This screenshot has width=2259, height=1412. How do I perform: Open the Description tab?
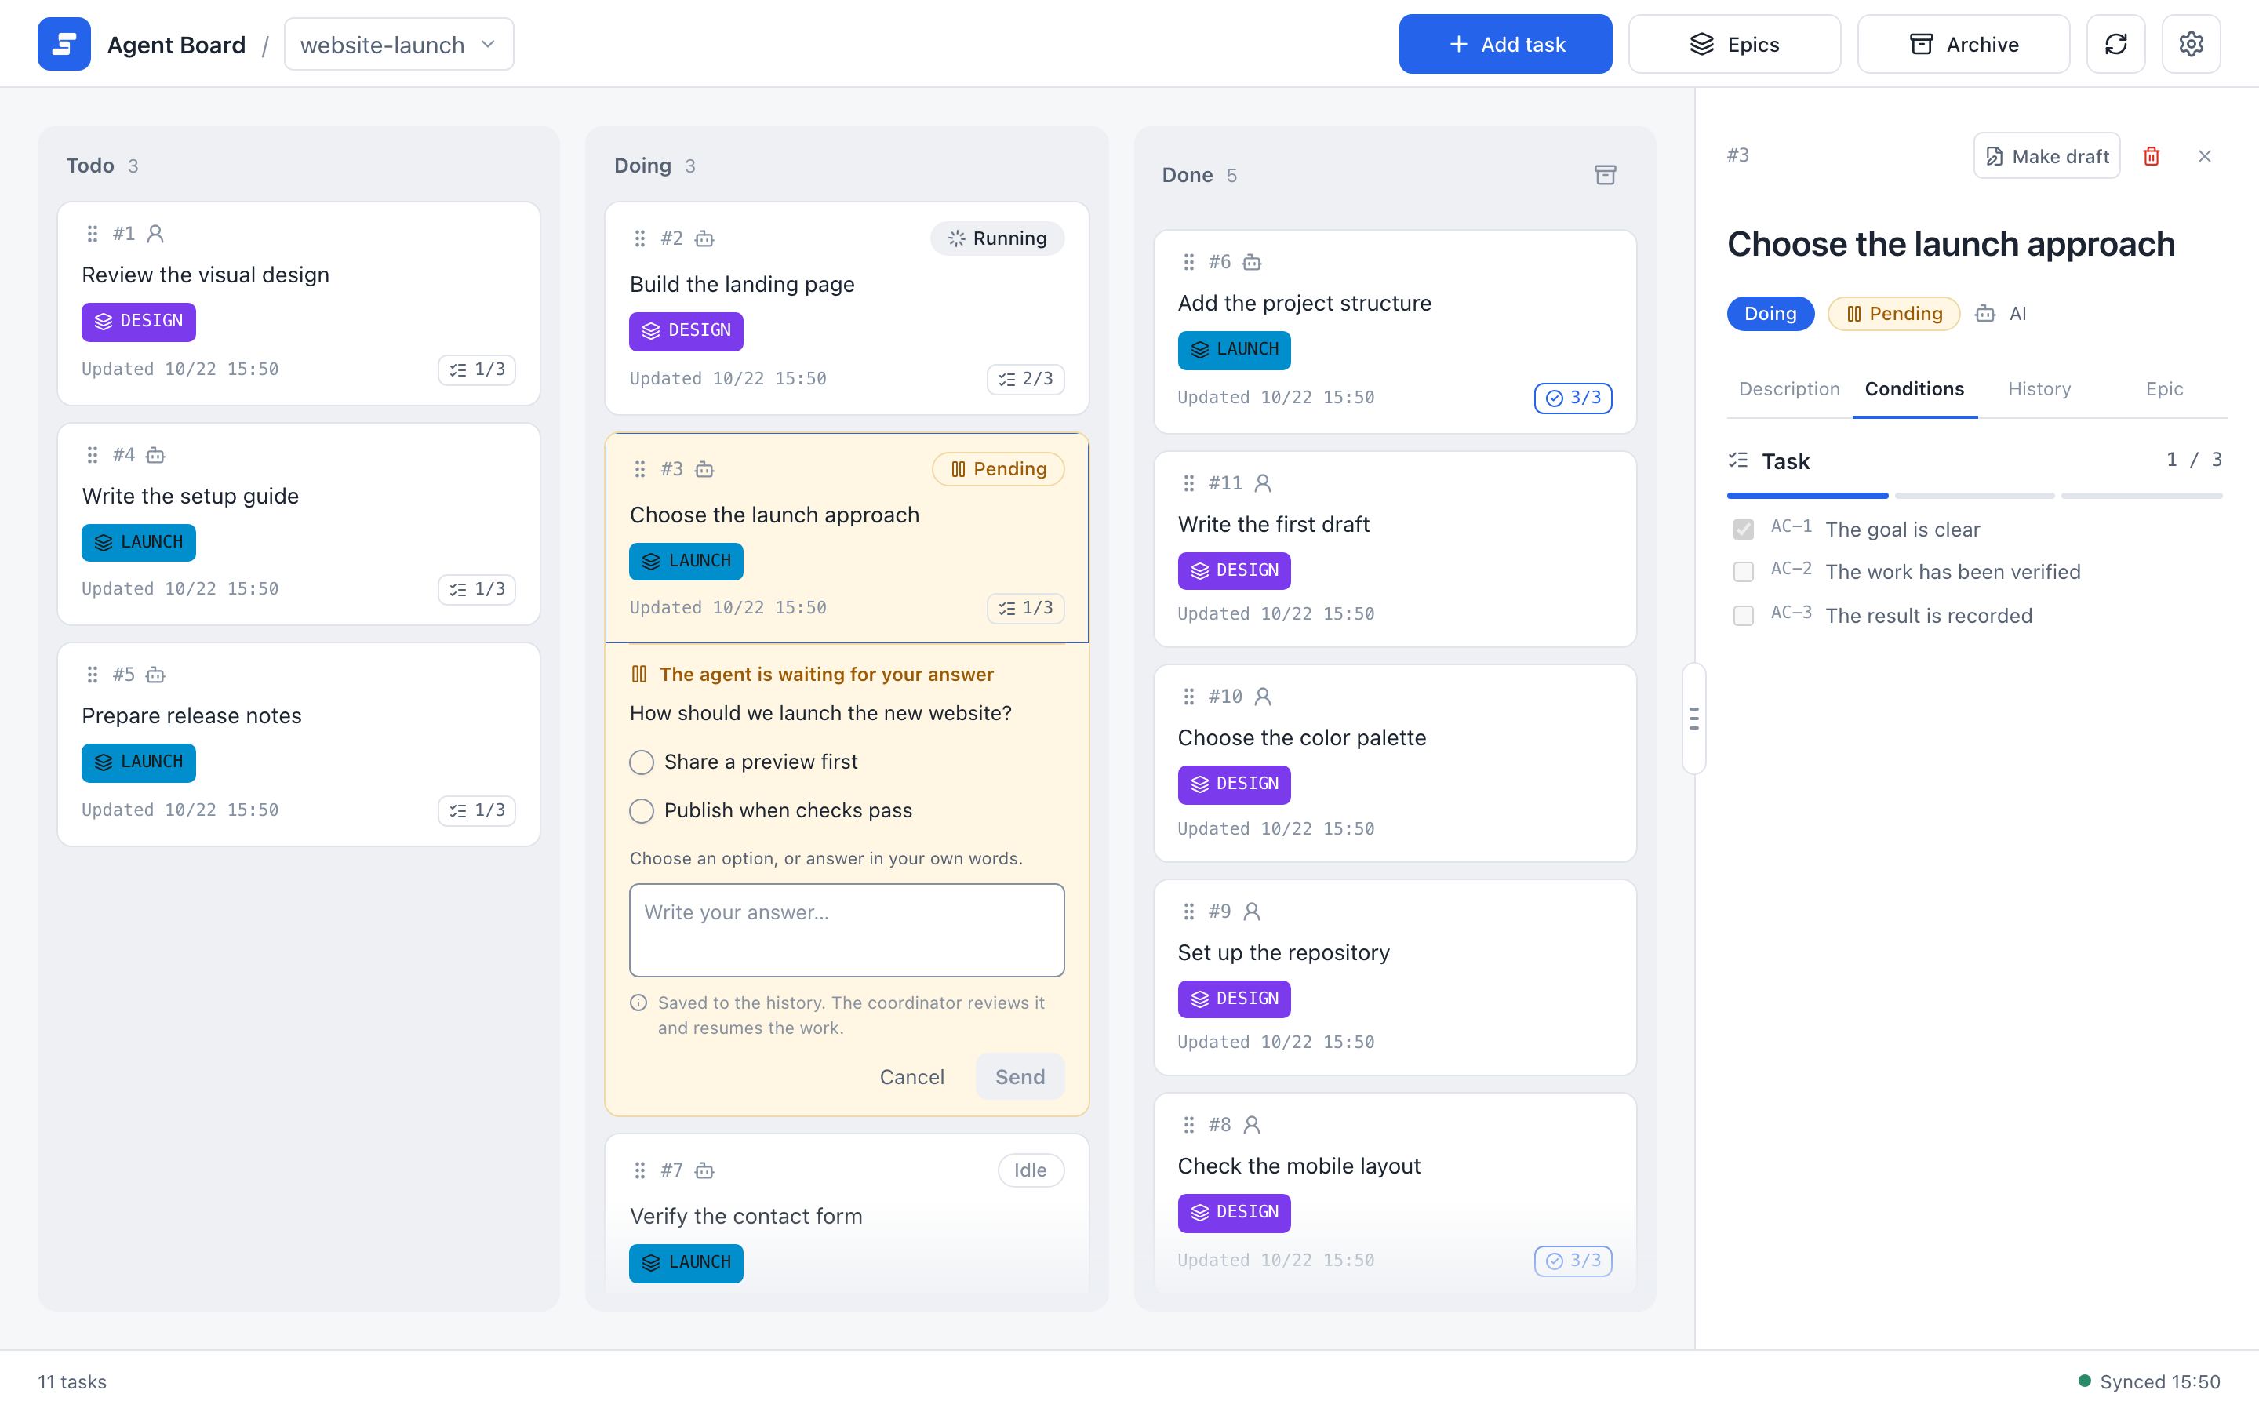tap(1788, 388)
